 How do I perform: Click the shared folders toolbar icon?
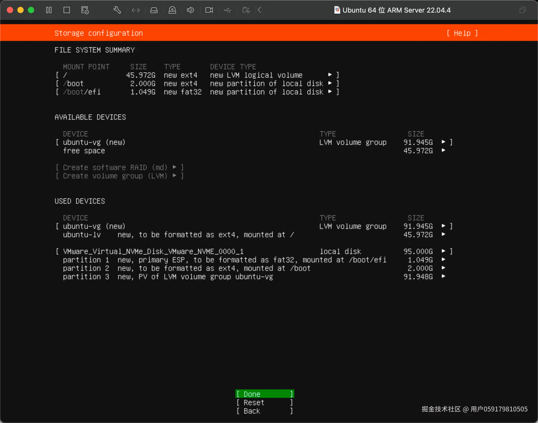[246, 10]
